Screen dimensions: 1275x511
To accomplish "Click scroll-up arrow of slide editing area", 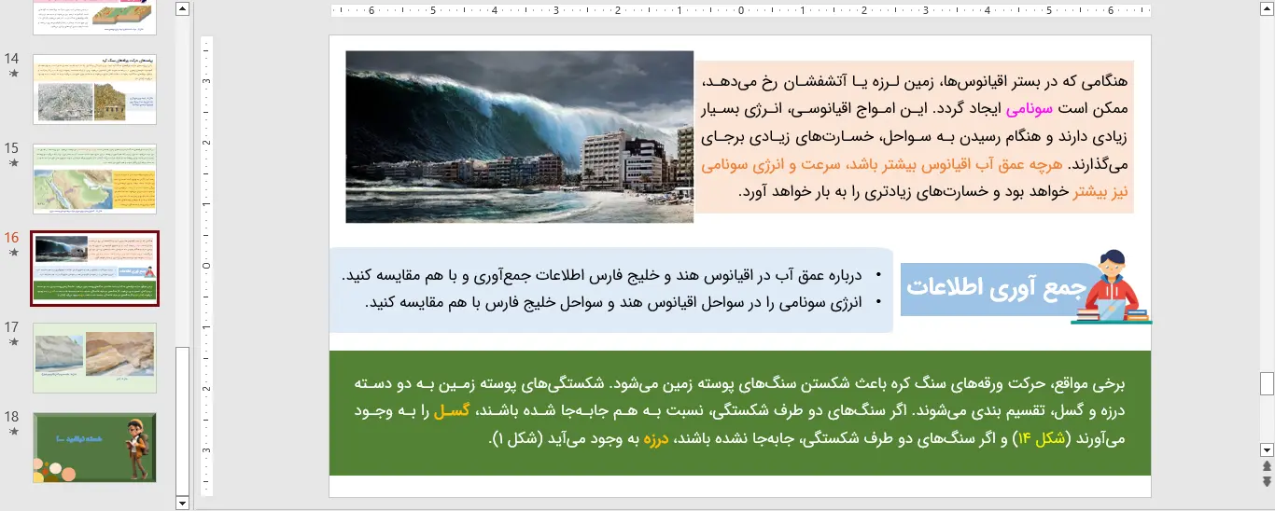I will point(1267,9).
